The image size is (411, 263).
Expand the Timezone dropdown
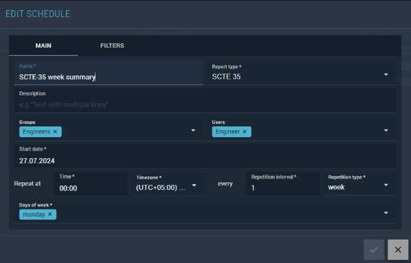(193, 187)
